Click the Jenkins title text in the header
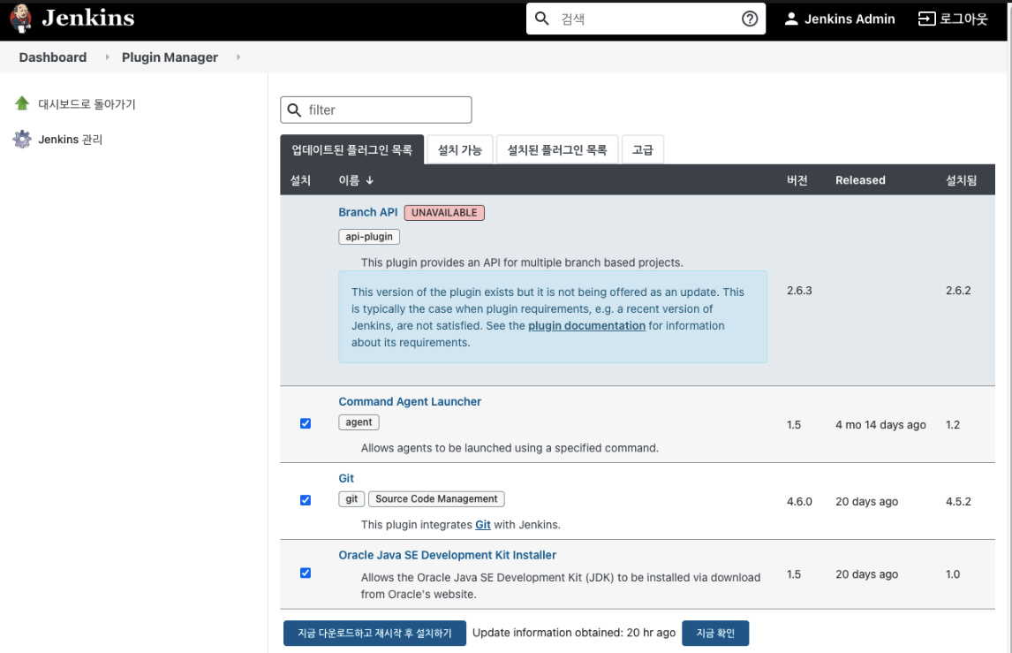 tap(87, 18)
